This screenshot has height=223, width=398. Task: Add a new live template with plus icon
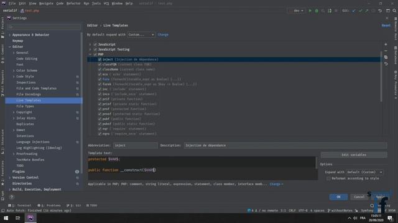(x=386, y=45)
